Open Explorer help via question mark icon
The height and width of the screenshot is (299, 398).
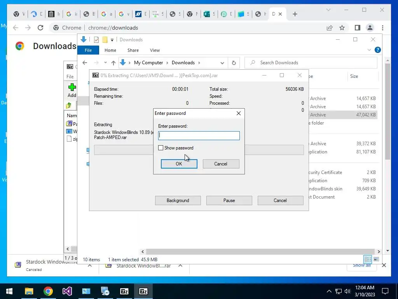[x=378, y=50]
